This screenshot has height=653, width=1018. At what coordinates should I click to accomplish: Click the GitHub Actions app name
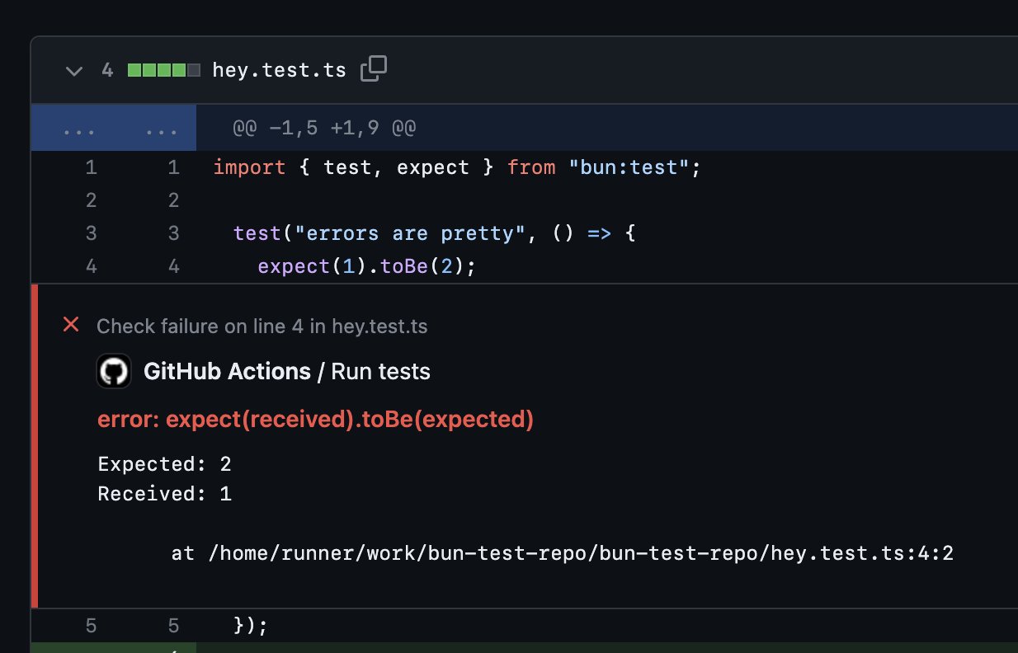tap(227, 372)
